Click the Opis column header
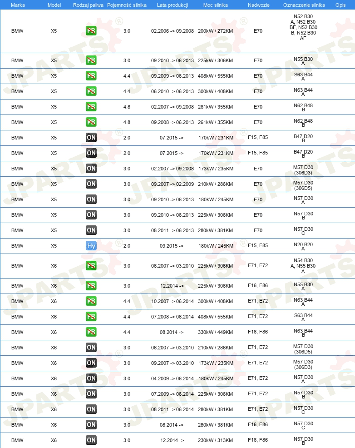 tap(340, 5)
